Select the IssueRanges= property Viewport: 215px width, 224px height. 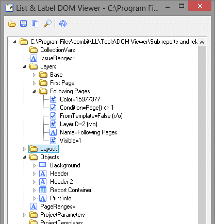pos(58,58)
